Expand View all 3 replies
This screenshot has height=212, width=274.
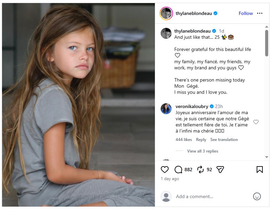(203, 151)
